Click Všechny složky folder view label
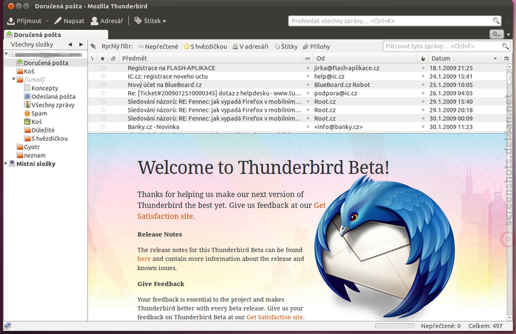The width and height of the screenshot is (516, 334). pos(32,45)
